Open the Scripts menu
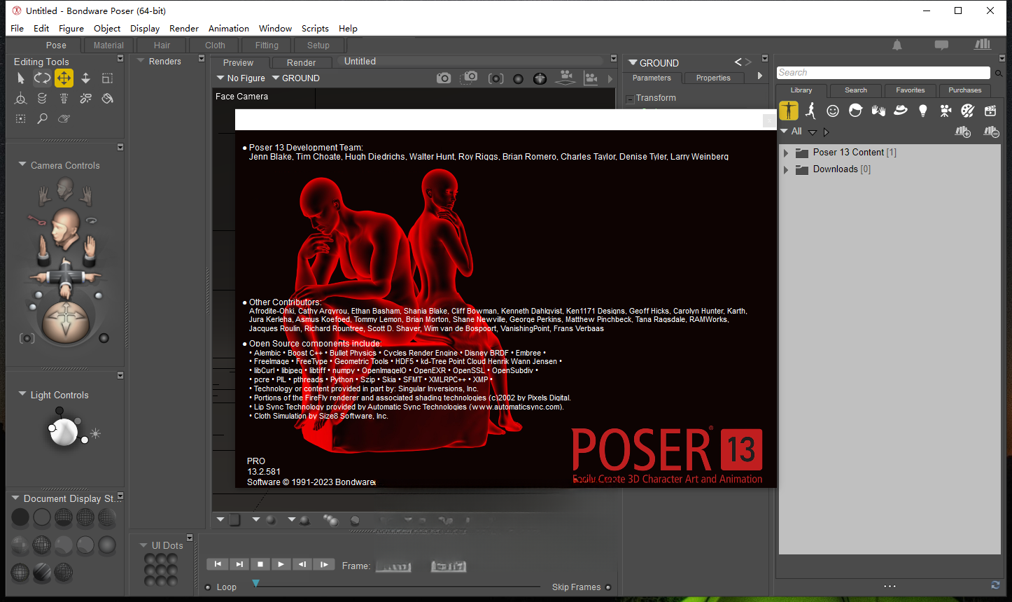 pos(315,28)
